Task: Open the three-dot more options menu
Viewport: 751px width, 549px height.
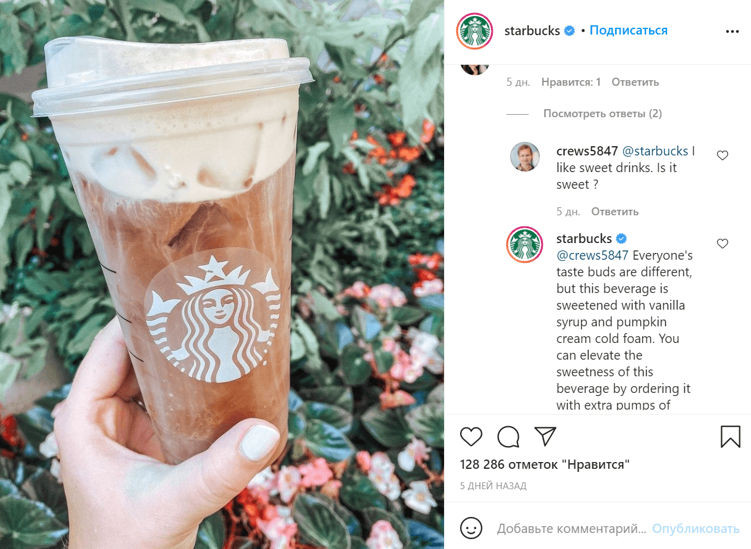Action: (732, 31)
